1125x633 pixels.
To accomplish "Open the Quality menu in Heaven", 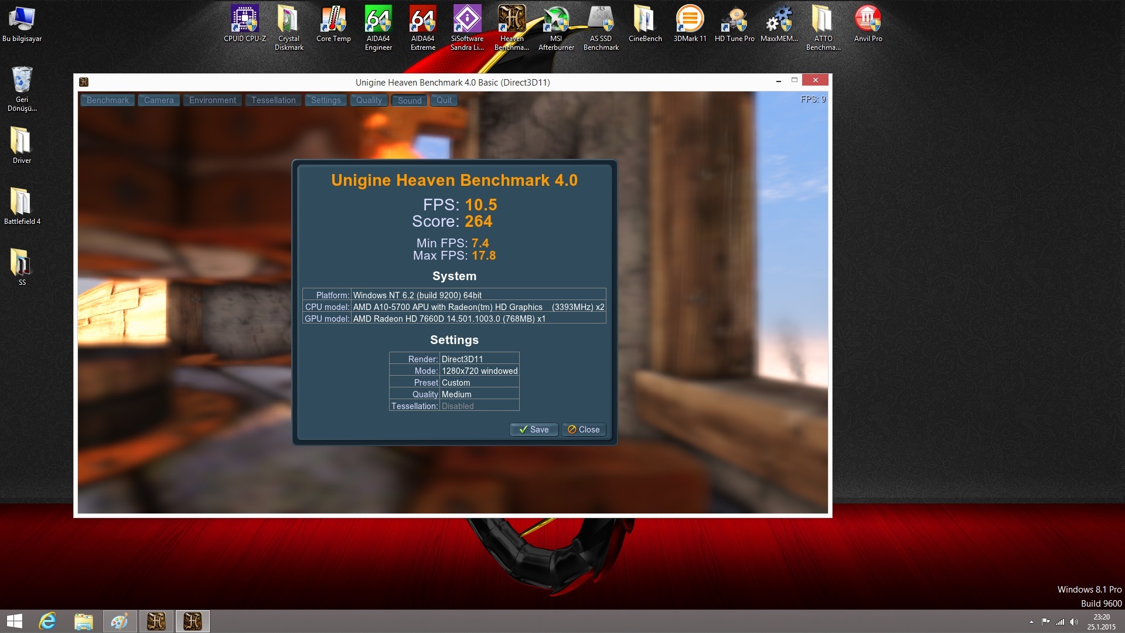I will point(369,100).
